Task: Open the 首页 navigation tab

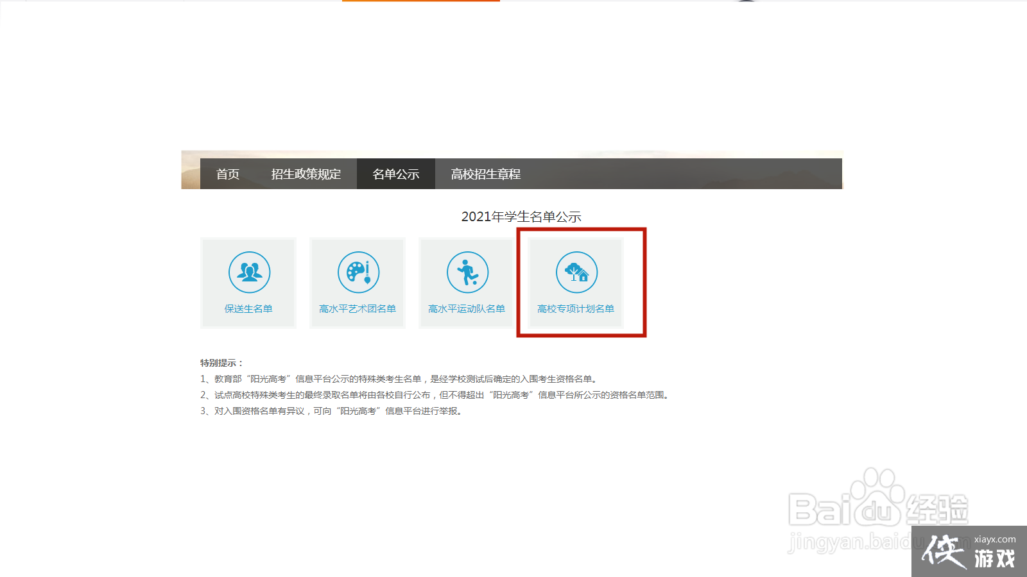Action: 228,174
